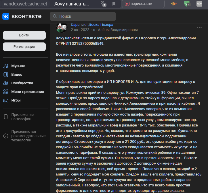Viewport: 208px width, 193px height.
Task: Click the VK logo icon
Action: (6, 16)
